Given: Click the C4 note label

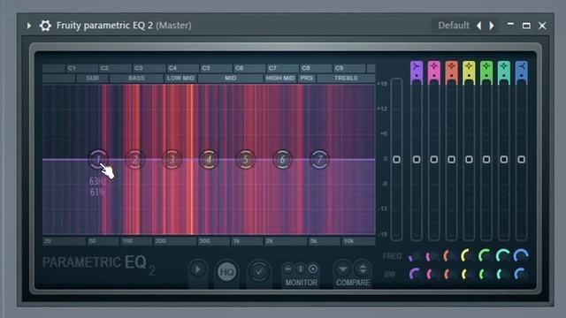Looking at the screenshot, I should click(x=172, y=68).
